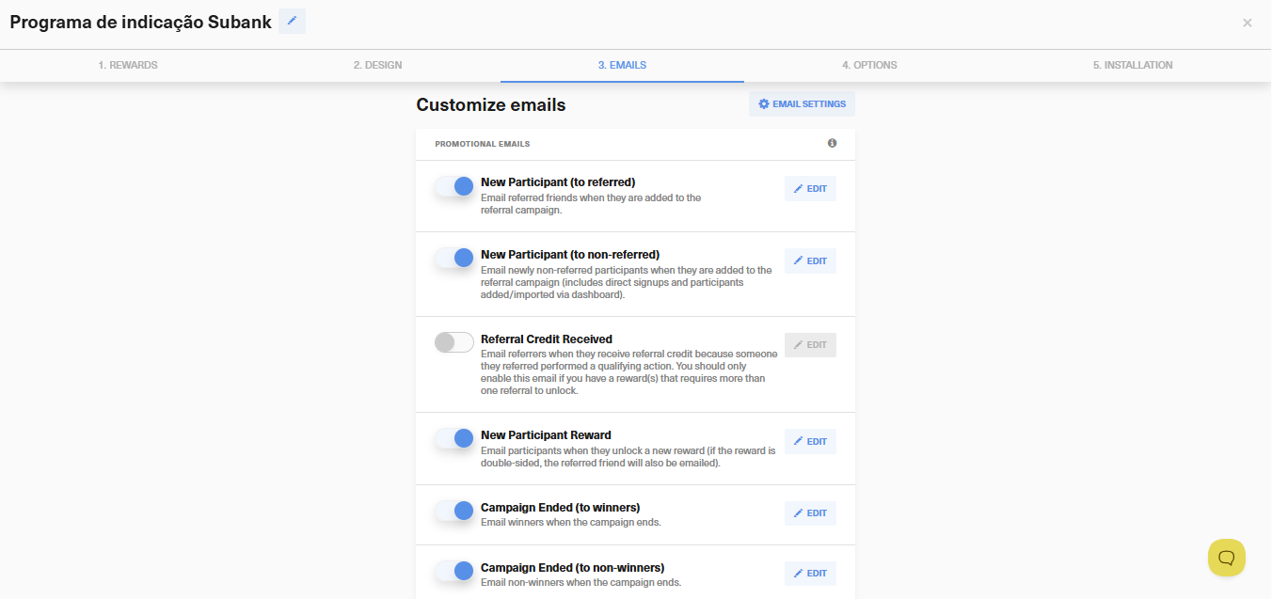
Task: Click the 'PROMOTIONAL EMAILS' section label
Action: point(482,144)
